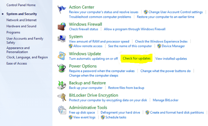Click the Manage BitLocker link
Screen dimensions: 208x126
[166, 100]
